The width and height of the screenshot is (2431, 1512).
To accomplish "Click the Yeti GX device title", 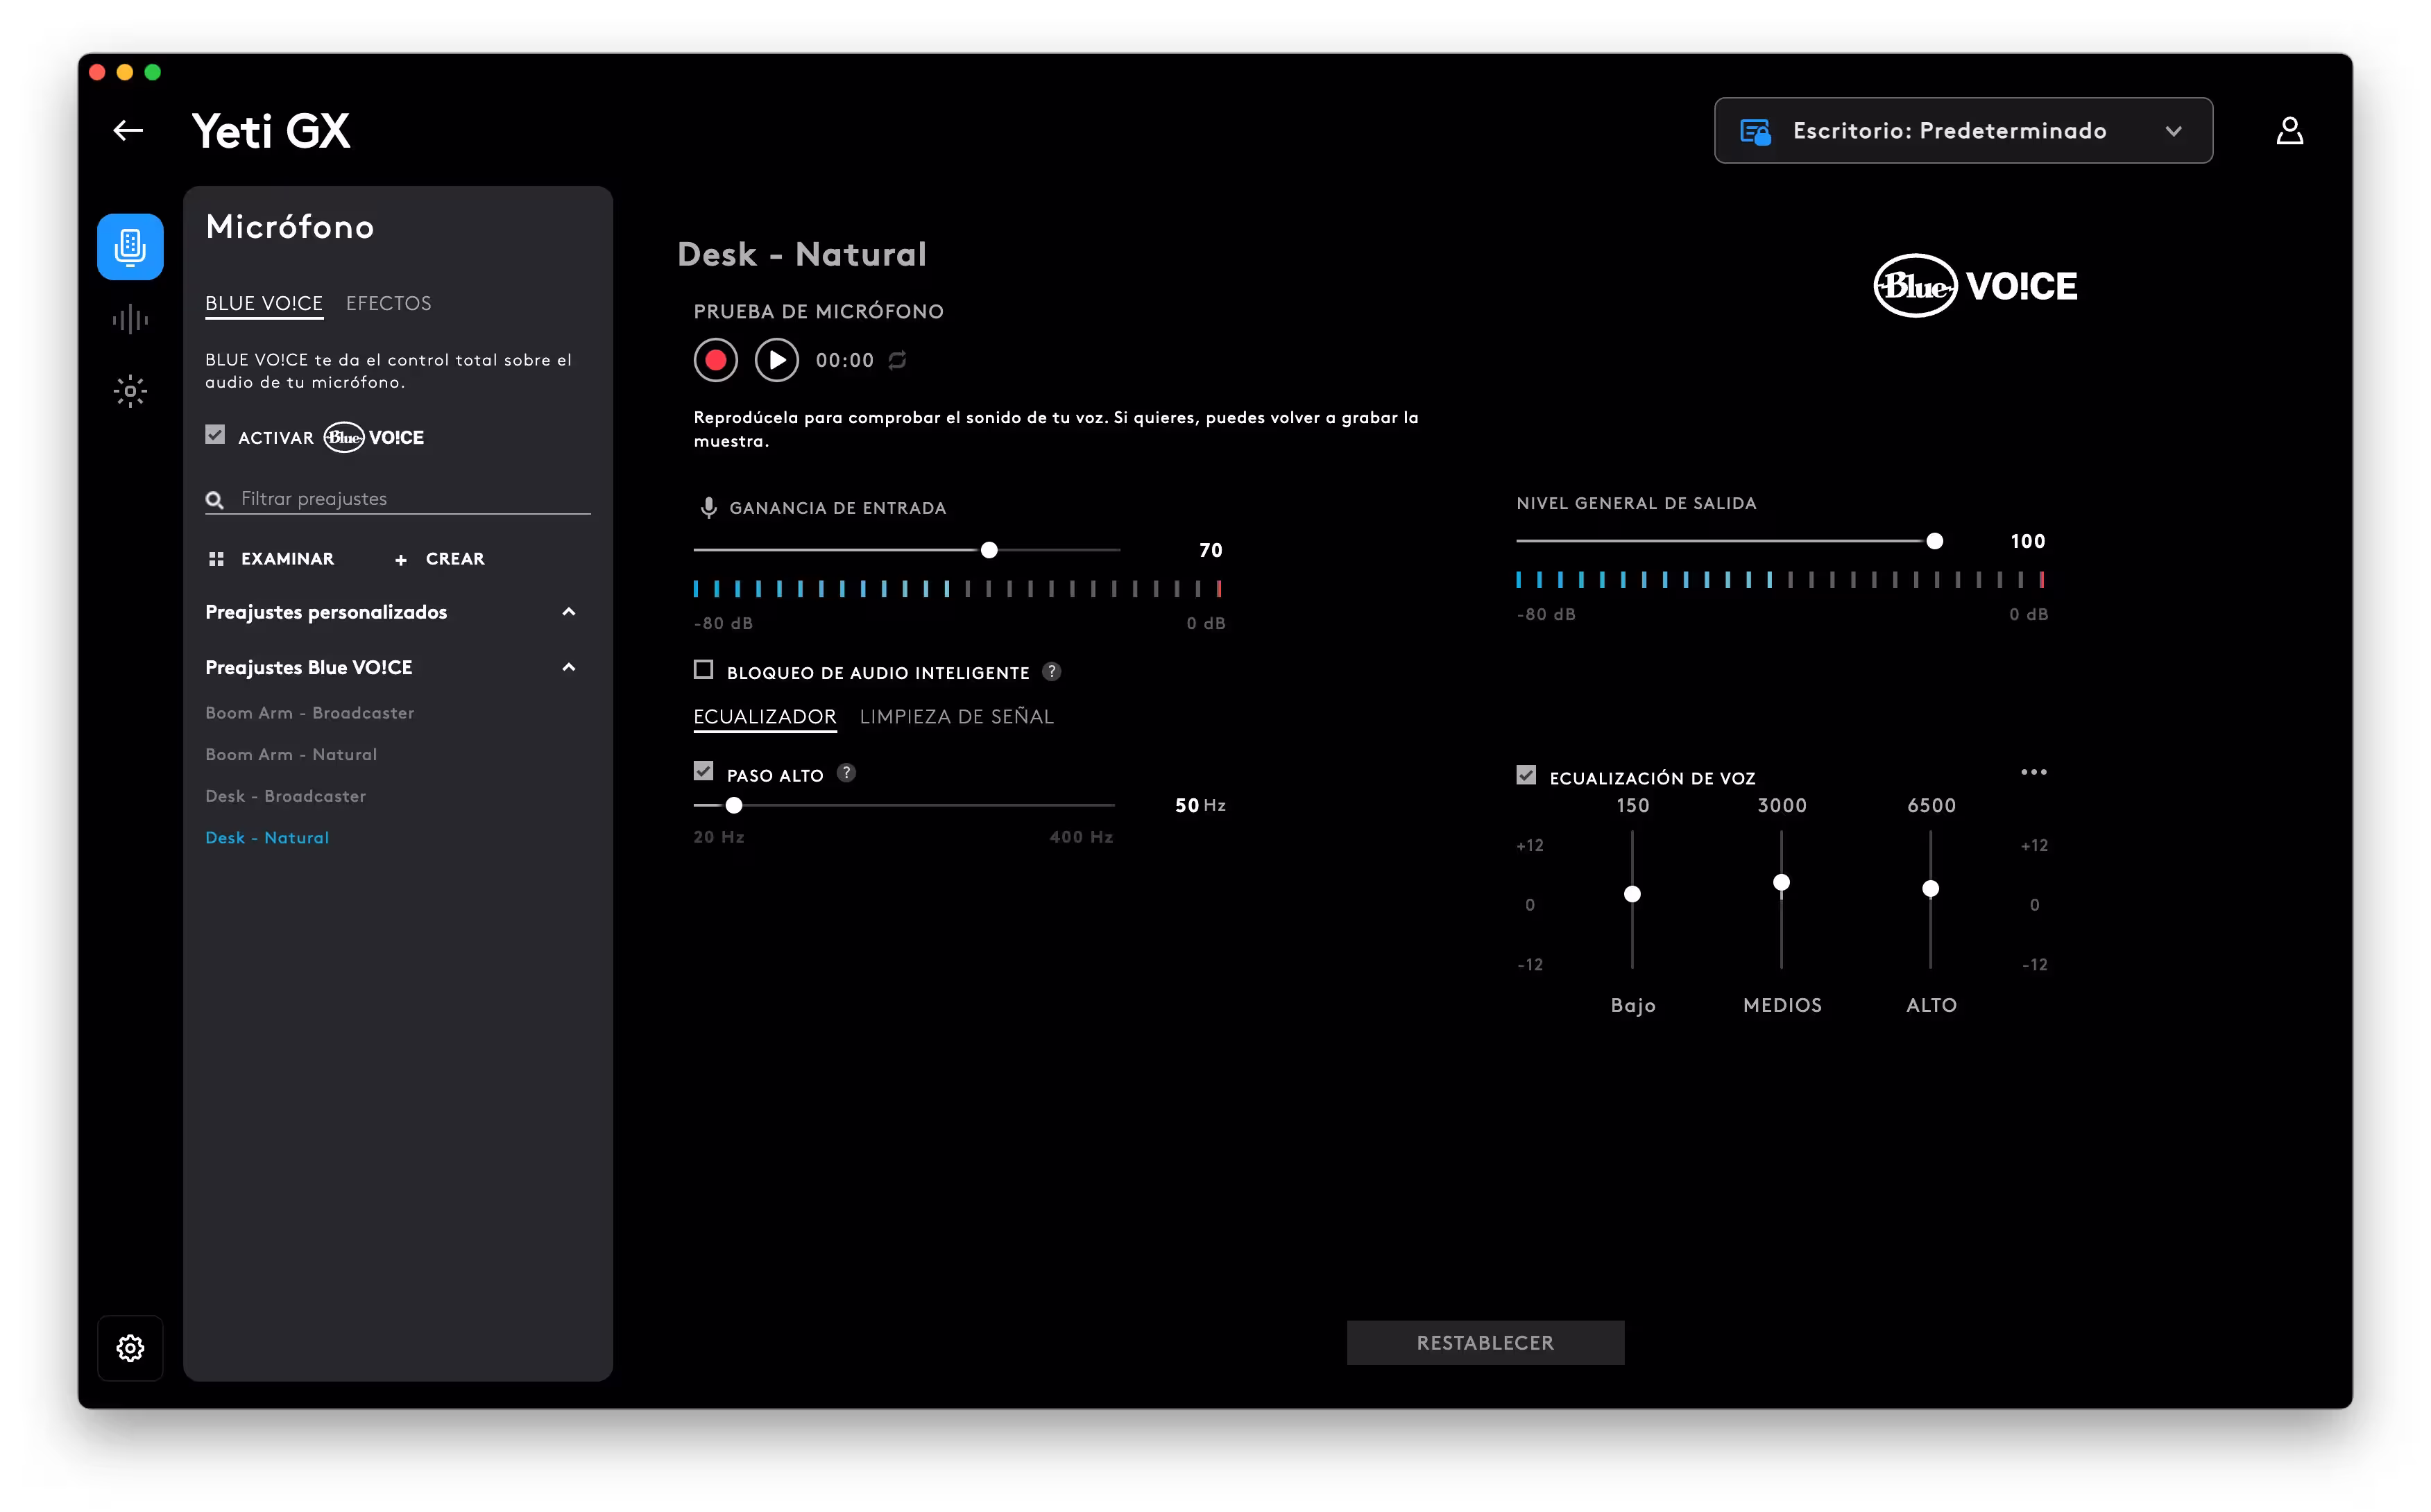I will click(x=271, y=131).
